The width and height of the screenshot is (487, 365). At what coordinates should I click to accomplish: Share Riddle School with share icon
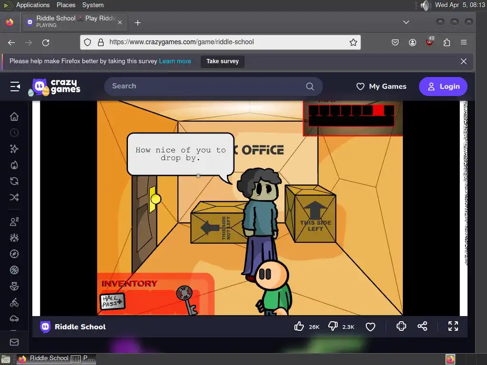point(422,326)
